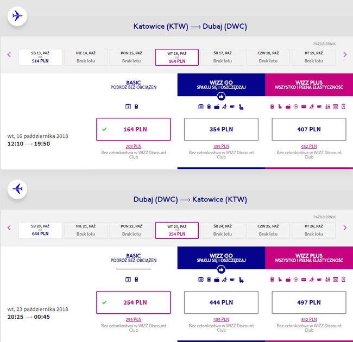Click the thumbs-up badge on outbound WIZZ GO

pos(221,97)
